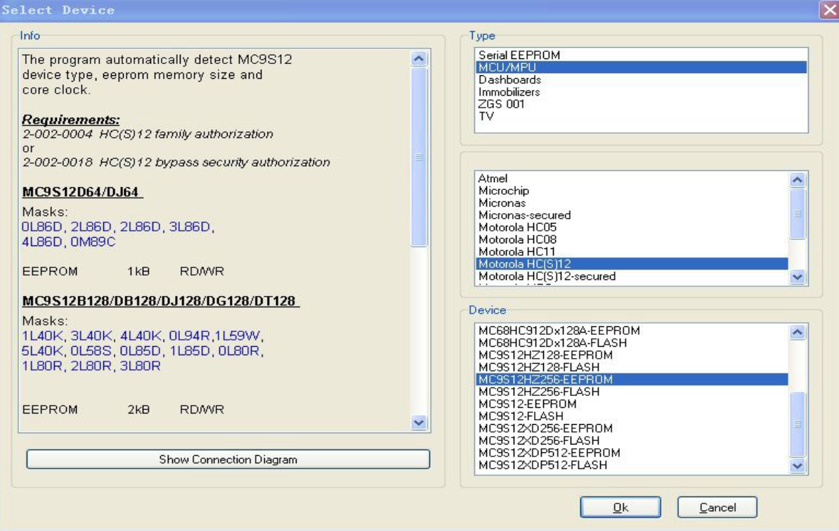Image resolution: width=839 pixels, height=531 pixels.
Task: Choose MC9S12-EEPROM device
Action: pos(632,404)
